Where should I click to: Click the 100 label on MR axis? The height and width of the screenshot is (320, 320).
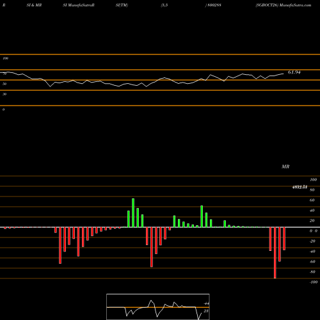click(x=314, y=180)
